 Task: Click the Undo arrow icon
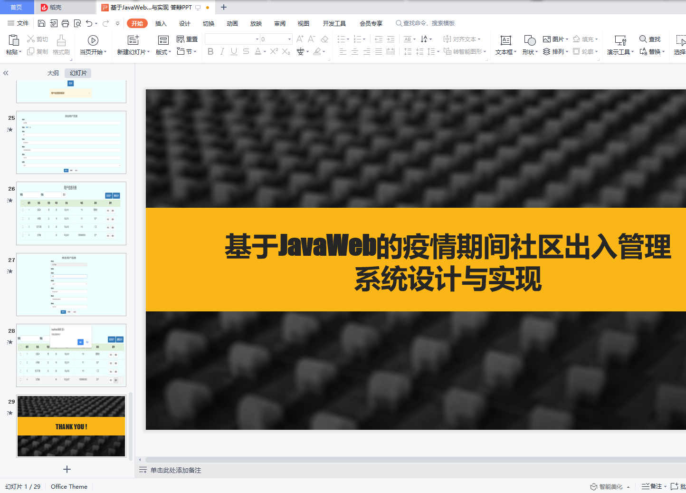[89, 23]
